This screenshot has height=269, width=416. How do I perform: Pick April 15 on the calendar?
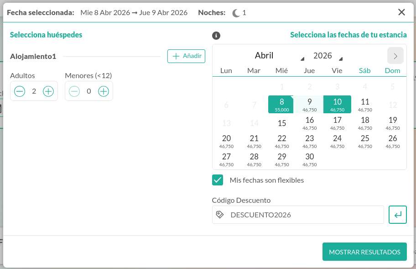282,123
